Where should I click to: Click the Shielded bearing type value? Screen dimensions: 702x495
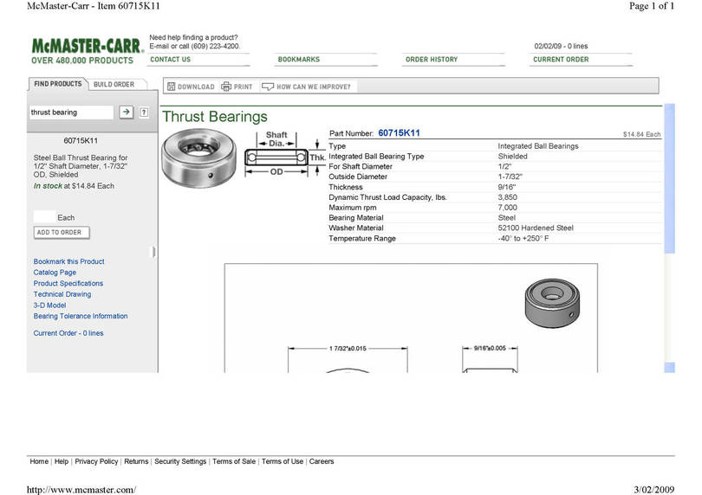point(512,157)
